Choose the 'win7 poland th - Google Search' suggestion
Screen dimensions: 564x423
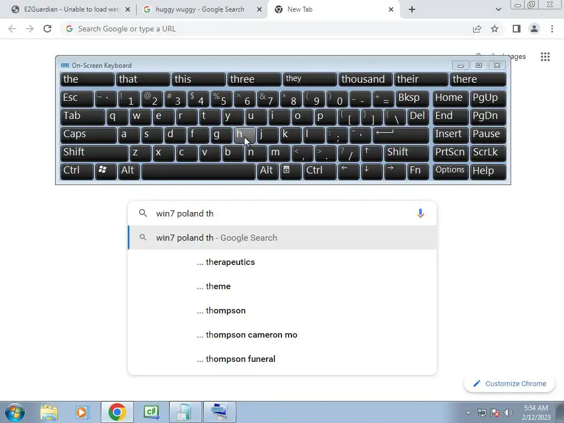coord(283,238)
